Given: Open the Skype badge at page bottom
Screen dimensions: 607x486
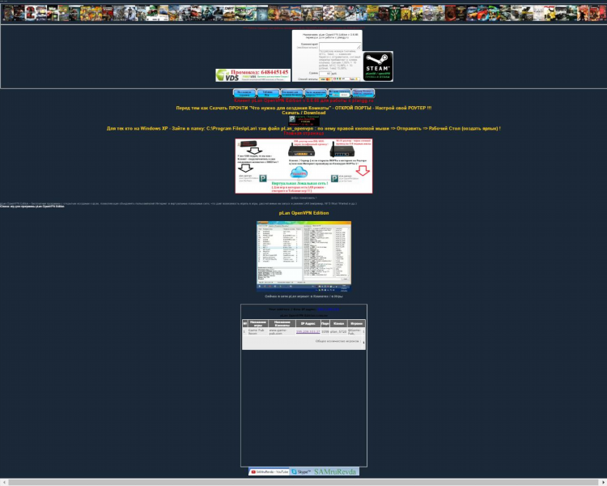Looking at the screenshot, I should tap(301, 471).
